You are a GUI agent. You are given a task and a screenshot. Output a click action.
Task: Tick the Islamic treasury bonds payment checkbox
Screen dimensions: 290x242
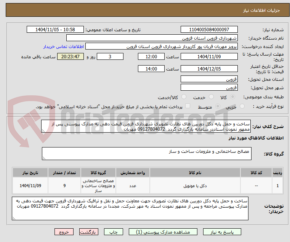(187, 106)
